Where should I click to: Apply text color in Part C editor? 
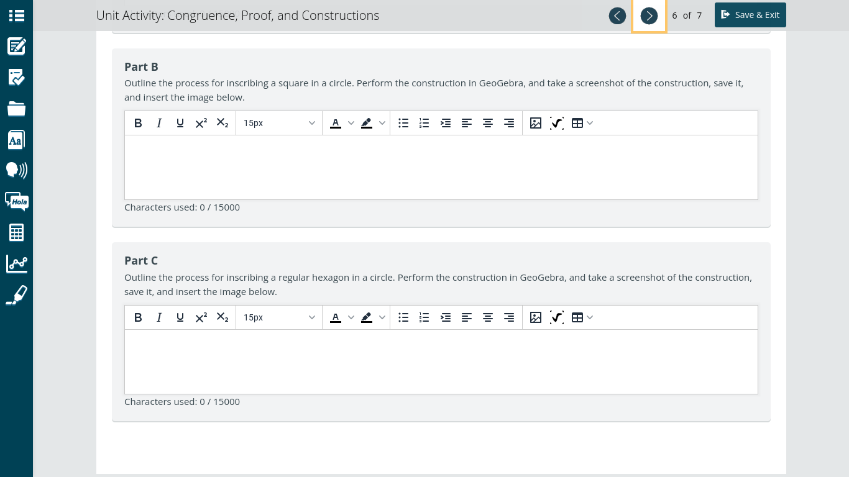point(336,317)
